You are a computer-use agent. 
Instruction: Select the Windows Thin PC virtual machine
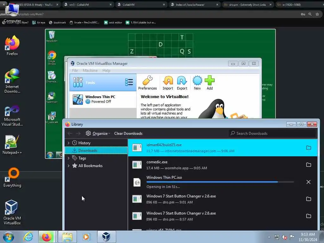[x=103, y=99]
